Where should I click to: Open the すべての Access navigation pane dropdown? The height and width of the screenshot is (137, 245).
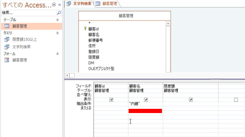click(54, 5)
